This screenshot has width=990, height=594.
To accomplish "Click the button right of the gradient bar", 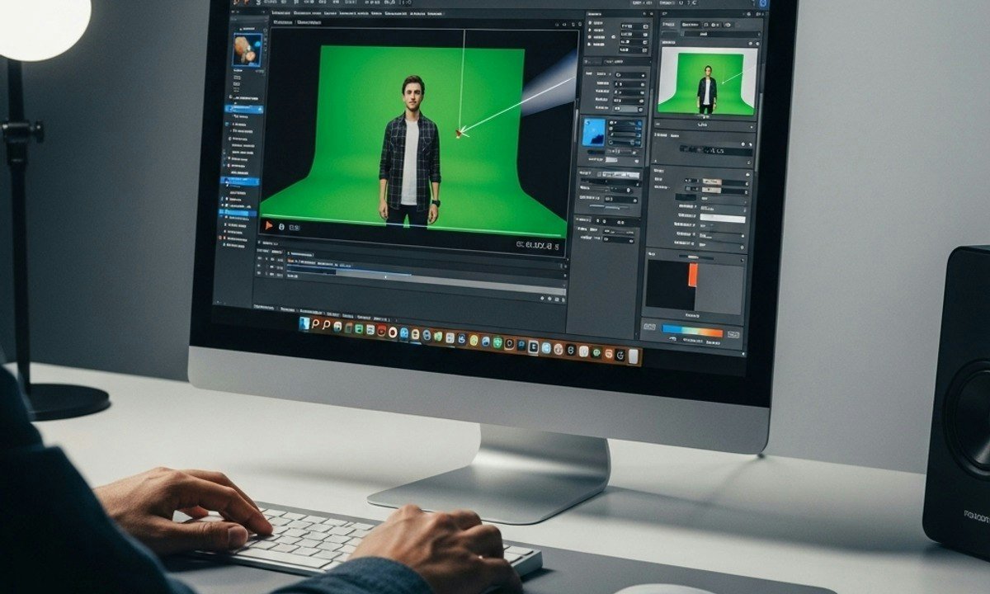I will click(x=733, y=333).
